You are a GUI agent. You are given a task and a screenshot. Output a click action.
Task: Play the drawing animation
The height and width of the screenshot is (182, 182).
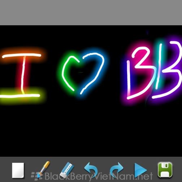click(140, 170)
